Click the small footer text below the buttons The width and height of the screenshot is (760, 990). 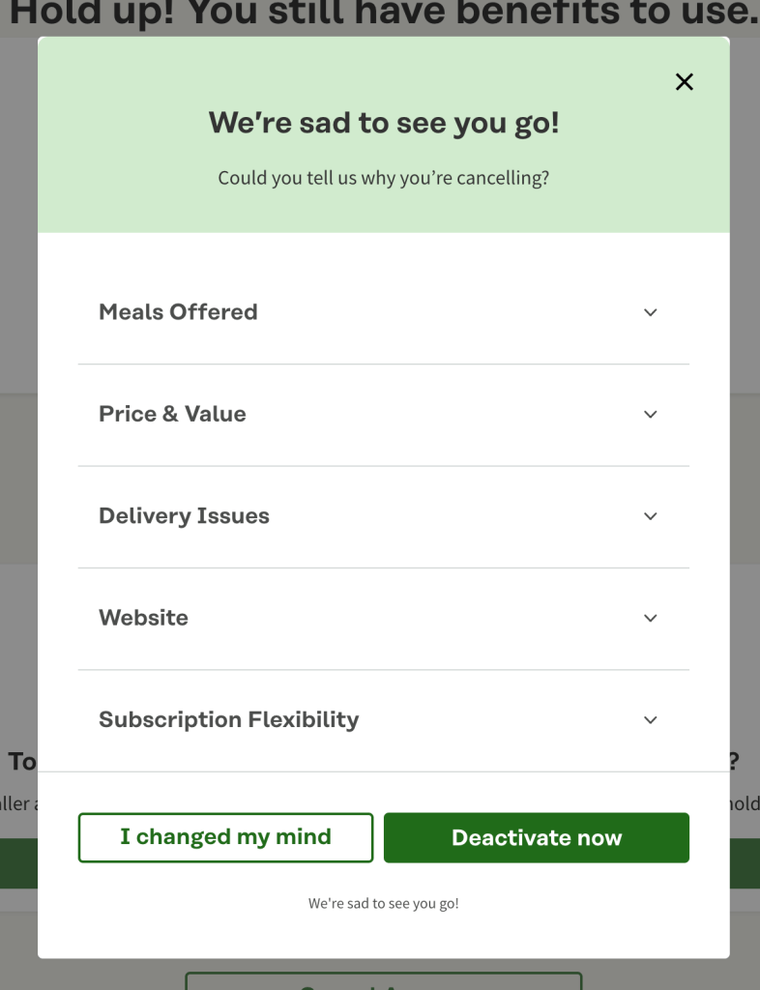[384, 904]
